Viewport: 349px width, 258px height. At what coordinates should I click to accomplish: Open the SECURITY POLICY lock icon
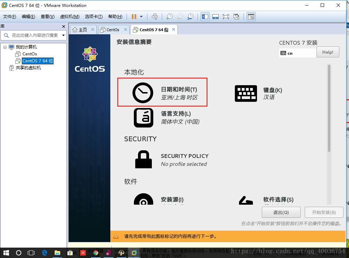click(x=144, y=160)
